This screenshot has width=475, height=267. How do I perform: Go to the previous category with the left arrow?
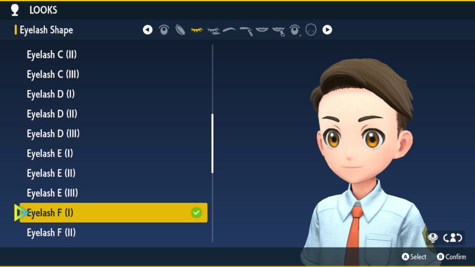pyautogui.click(x=148, y=30)
